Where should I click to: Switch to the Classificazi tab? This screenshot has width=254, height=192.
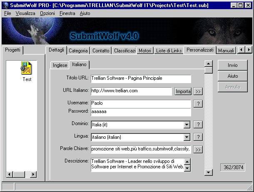pyautogui.click(x=125, y=51)
